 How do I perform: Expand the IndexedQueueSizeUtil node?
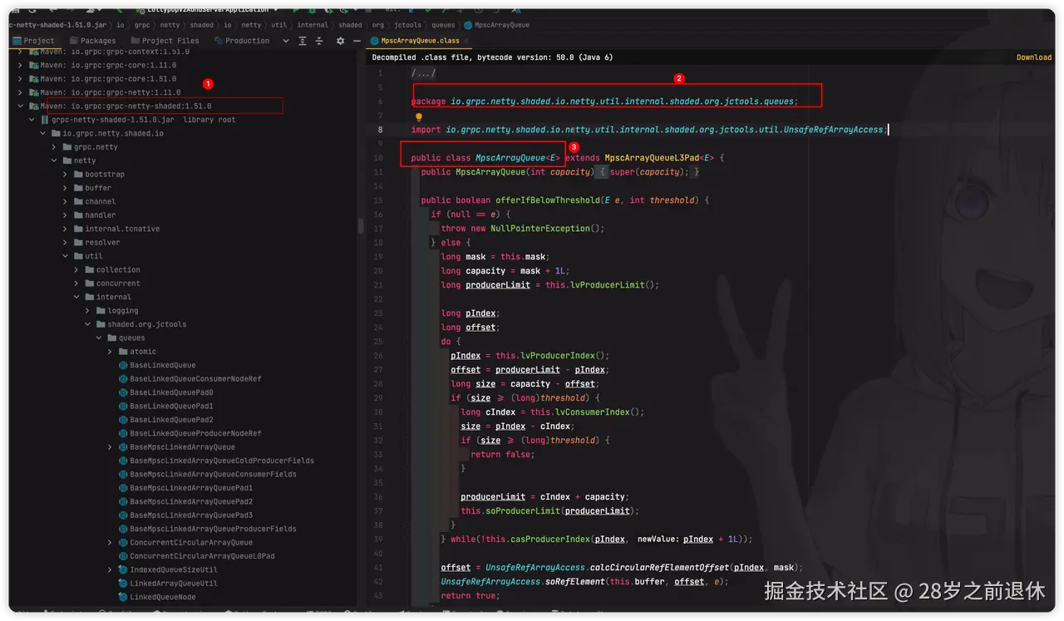click(111, 569)
